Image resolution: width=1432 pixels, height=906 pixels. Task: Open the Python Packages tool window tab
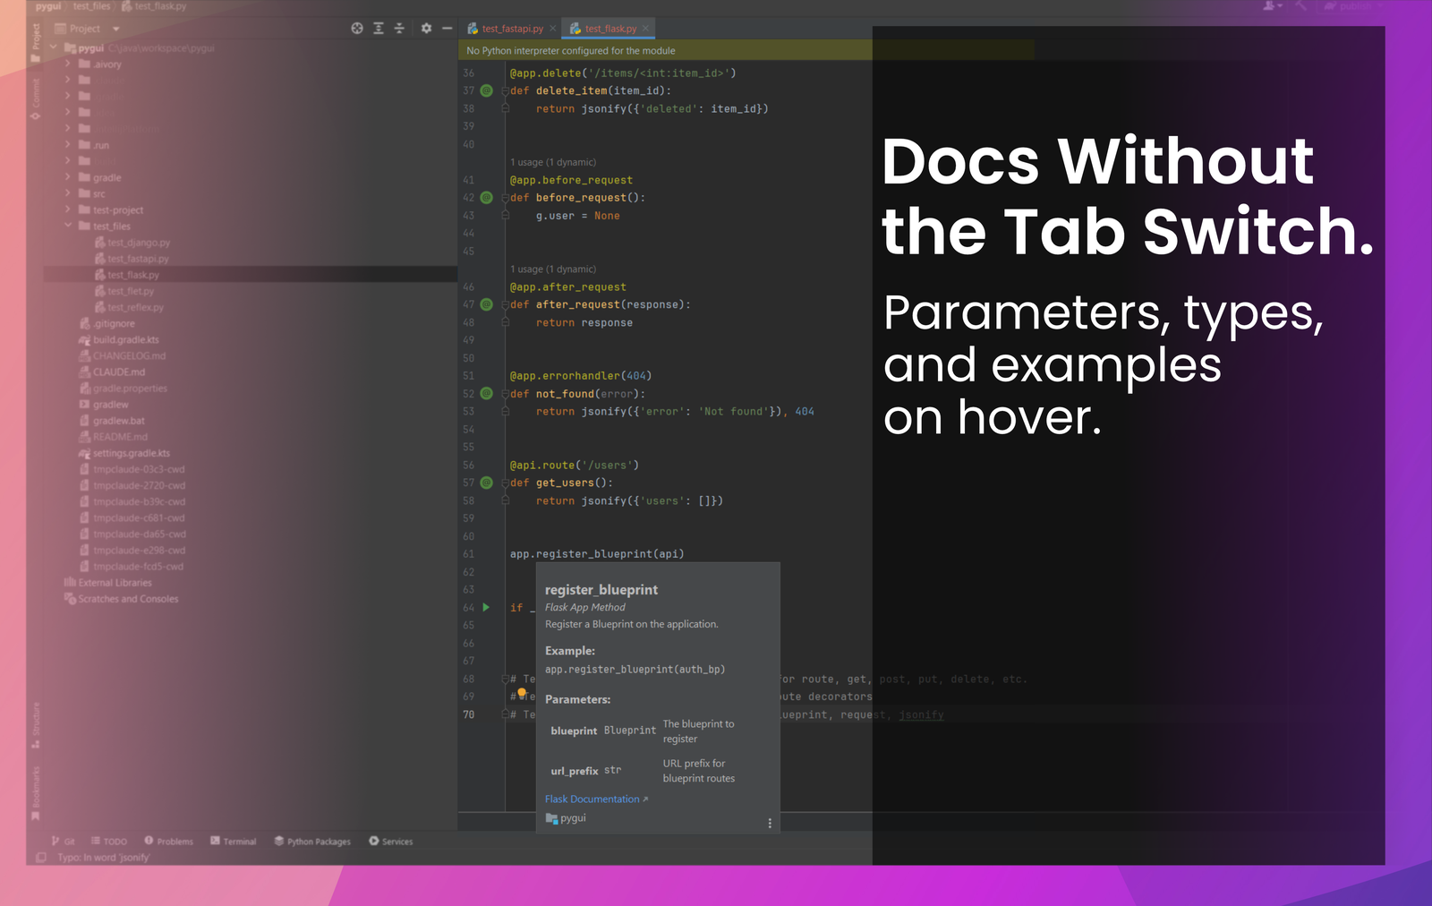coord(312,842)
